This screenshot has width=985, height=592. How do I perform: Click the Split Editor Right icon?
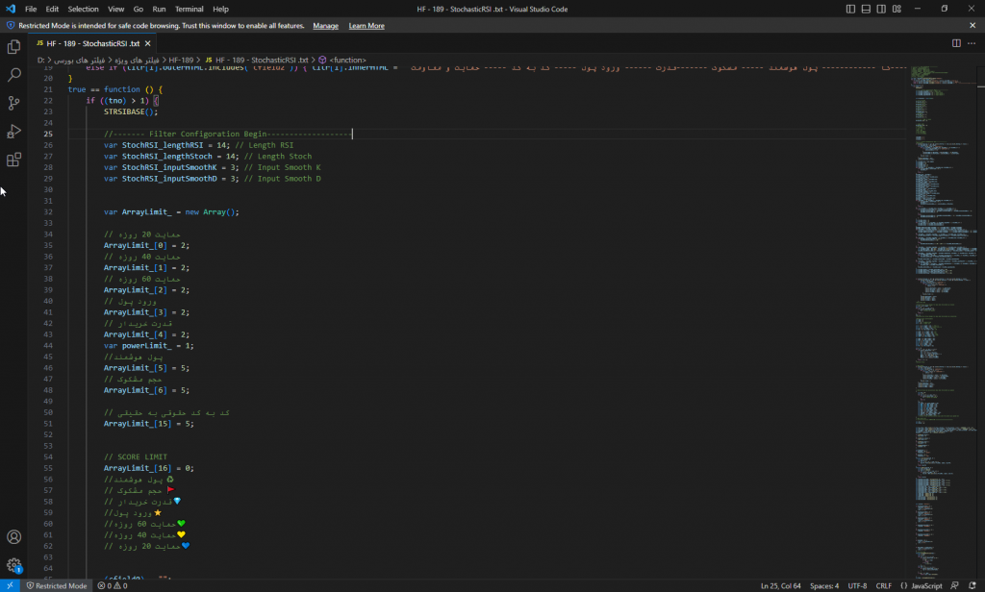click(x=956, y=43)
